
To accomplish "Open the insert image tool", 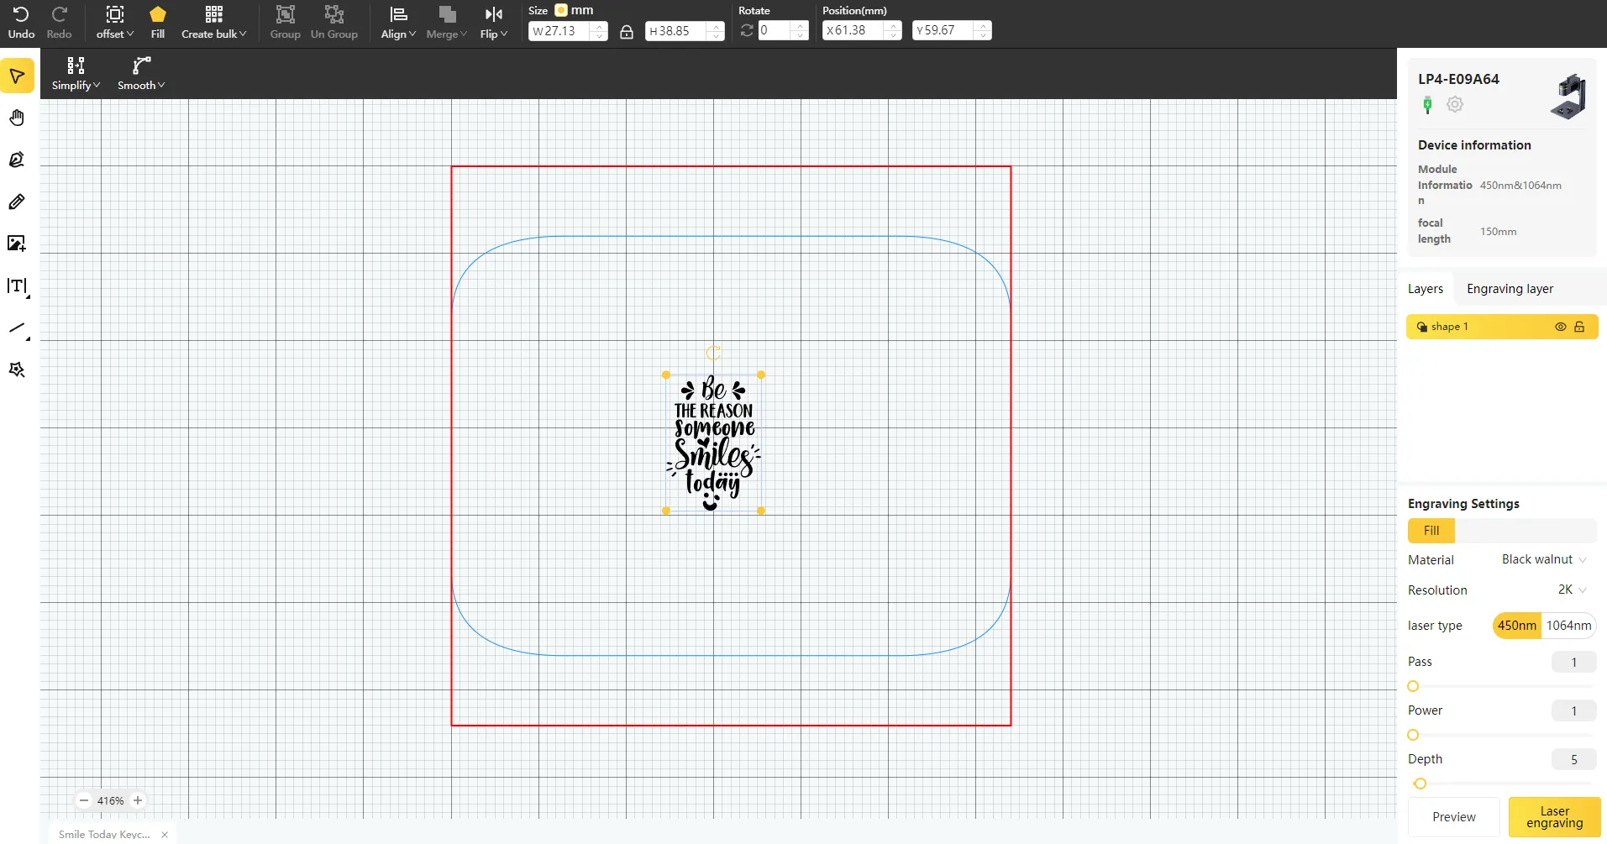I will coord(17,244).
